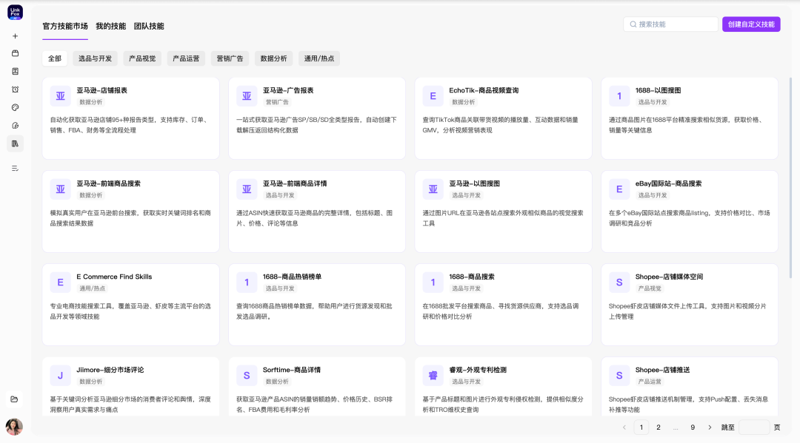Click the 亚马逊-前端商品详情 card icon
This screenshot has width=800, height=443.
point(247,189)
